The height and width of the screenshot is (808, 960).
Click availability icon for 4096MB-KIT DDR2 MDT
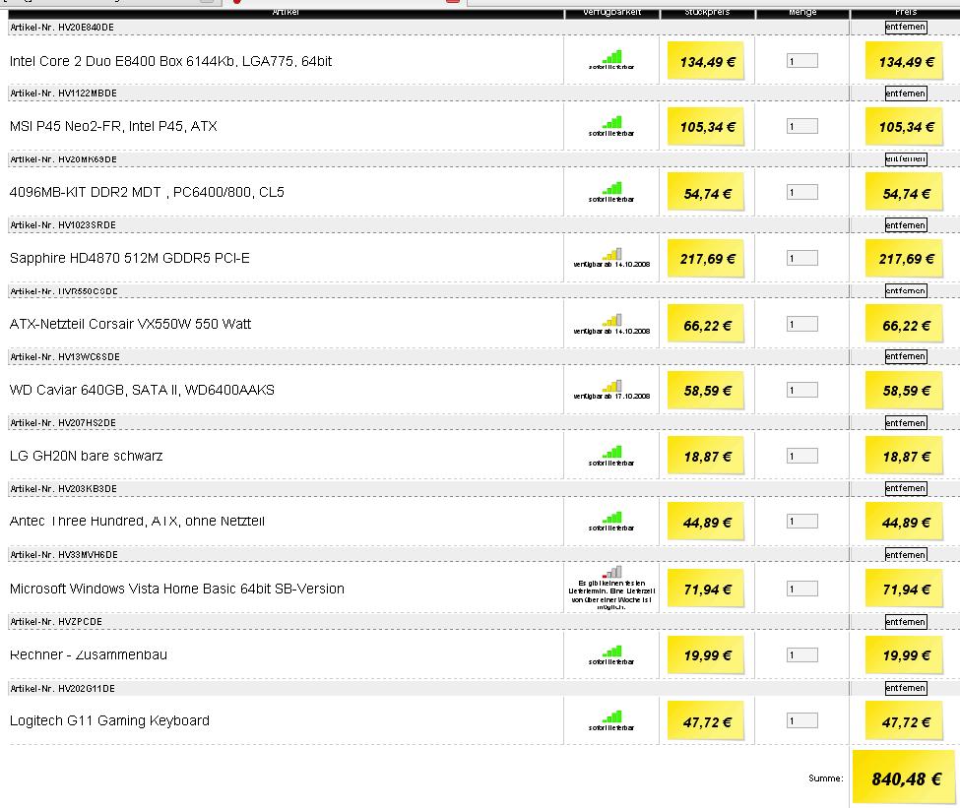pyautogui.click(x=611, y=189)
